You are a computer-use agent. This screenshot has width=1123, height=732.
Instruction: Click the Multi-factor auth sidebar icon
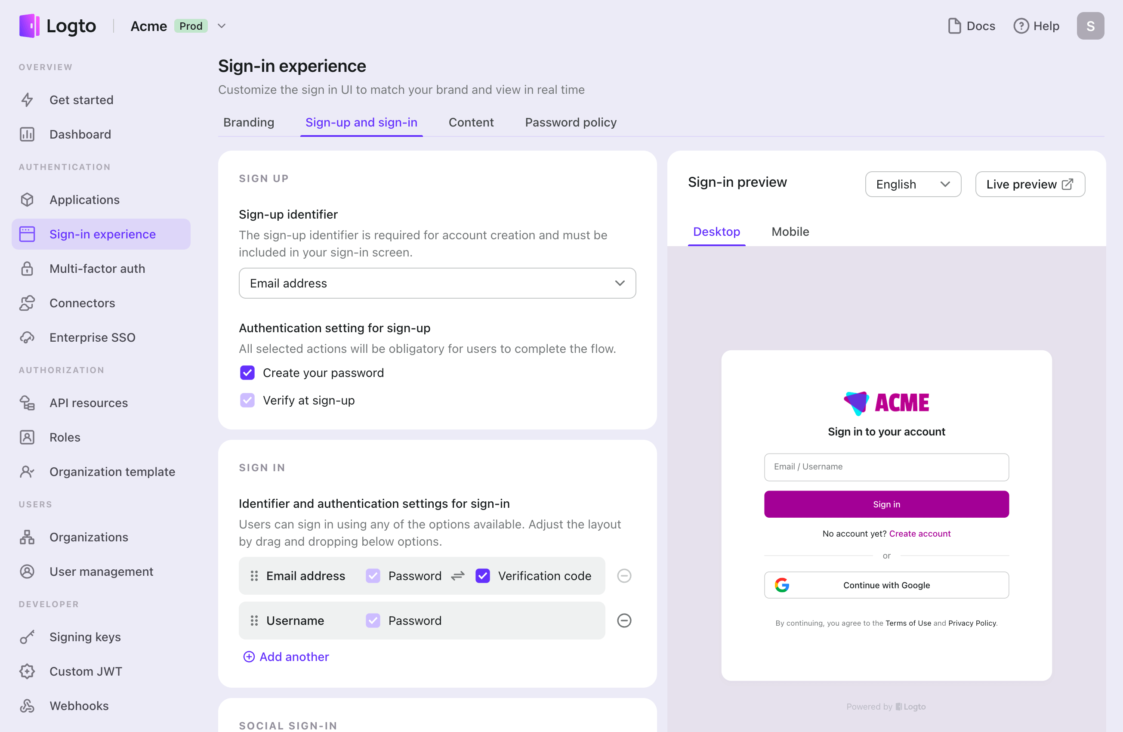pyautogui.click(x=28, y=269)
